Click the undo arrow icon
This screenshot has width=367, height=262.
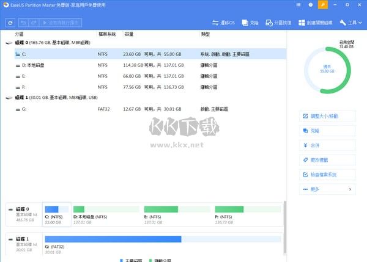(x=23, y=23)
